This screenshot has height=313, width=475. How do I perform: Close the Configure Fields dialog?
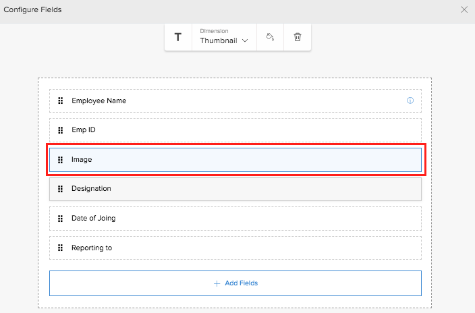coord(464,9)
